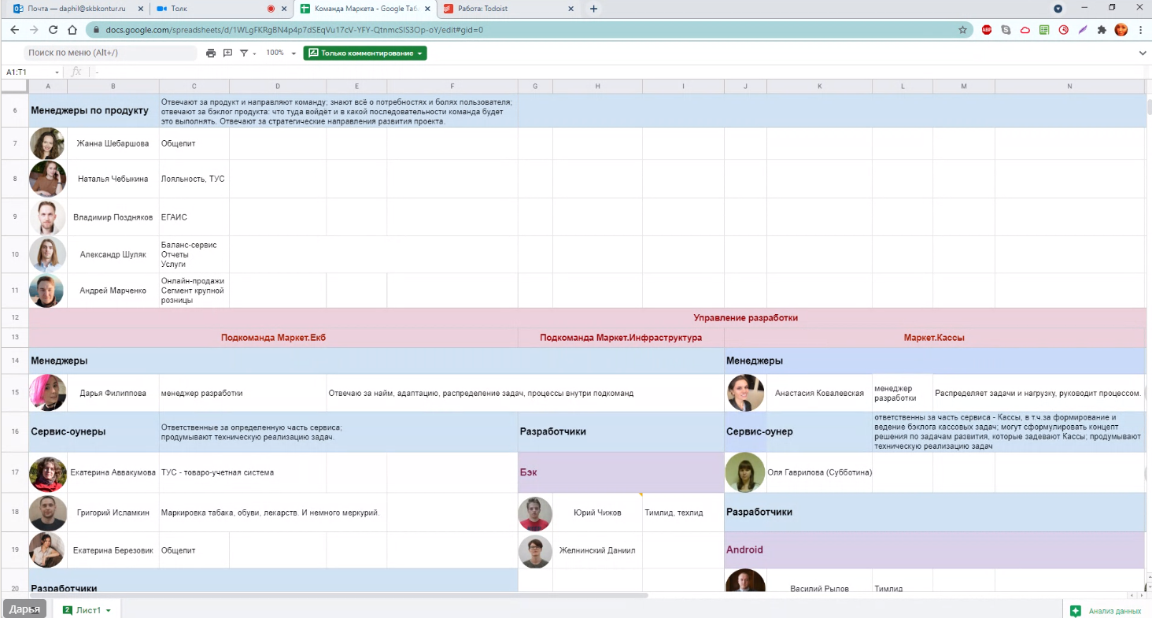Click the site lock icon in address bar

coord(97,30)
